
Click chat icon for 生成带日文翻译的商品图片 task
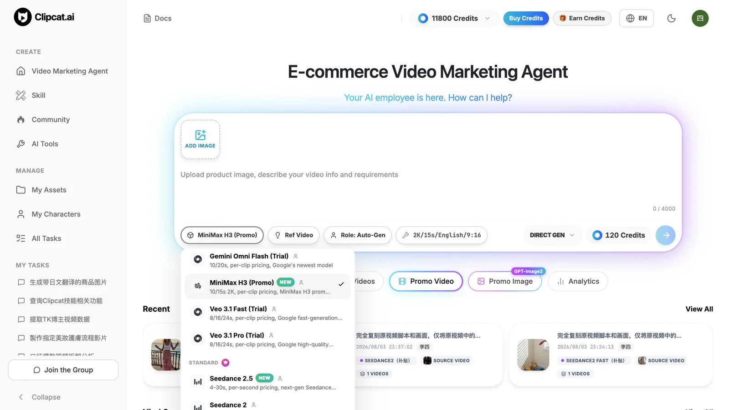(x=21, y=282)
